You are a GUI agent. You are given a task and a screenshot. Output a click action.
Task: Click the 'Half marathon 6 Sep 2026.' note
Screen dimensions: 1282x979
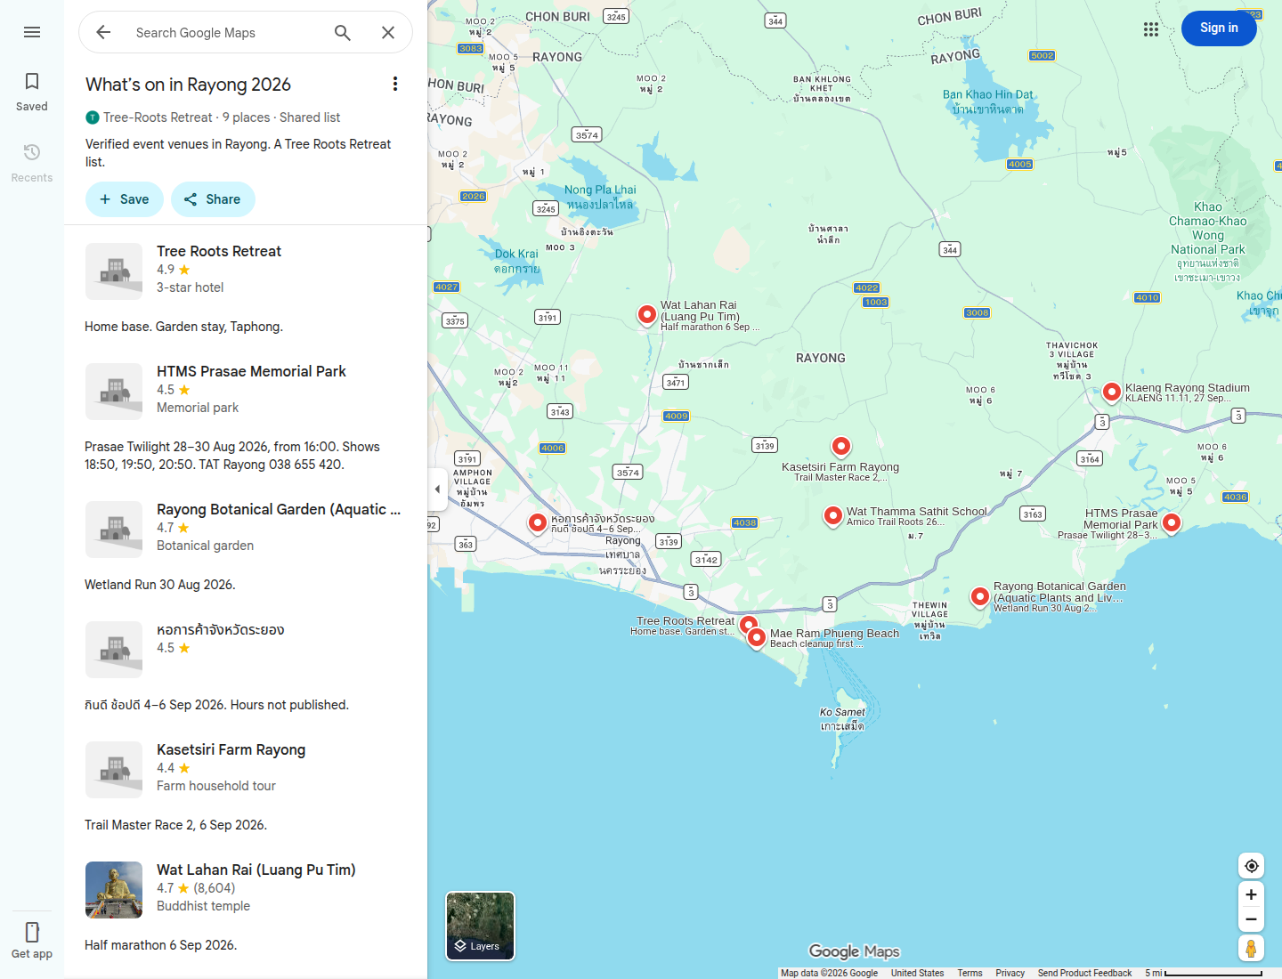160,945
